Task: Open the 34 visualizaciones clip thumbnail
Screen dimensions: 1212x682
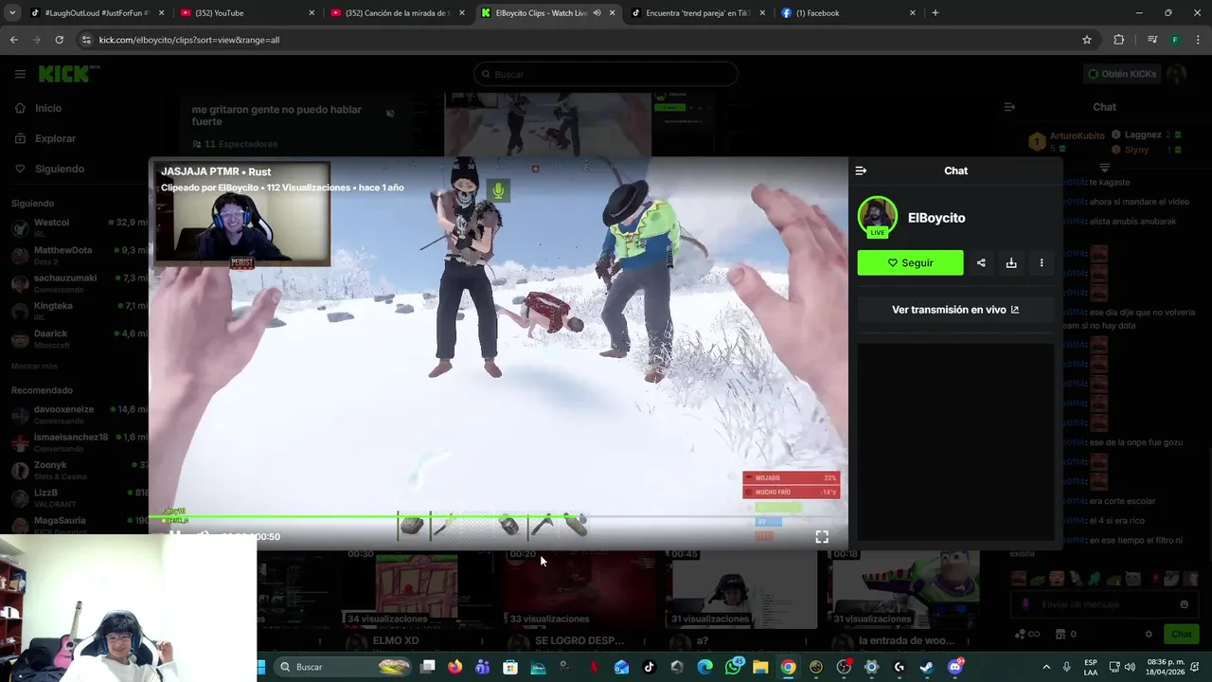Action: [418, 587]
